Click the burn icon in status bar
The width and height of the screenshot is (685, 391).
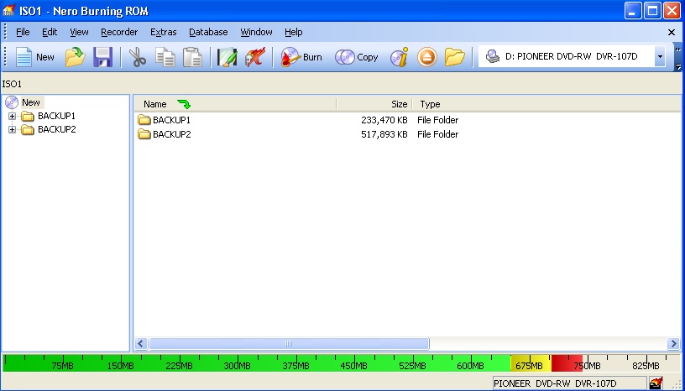click(x=656, y=383)
